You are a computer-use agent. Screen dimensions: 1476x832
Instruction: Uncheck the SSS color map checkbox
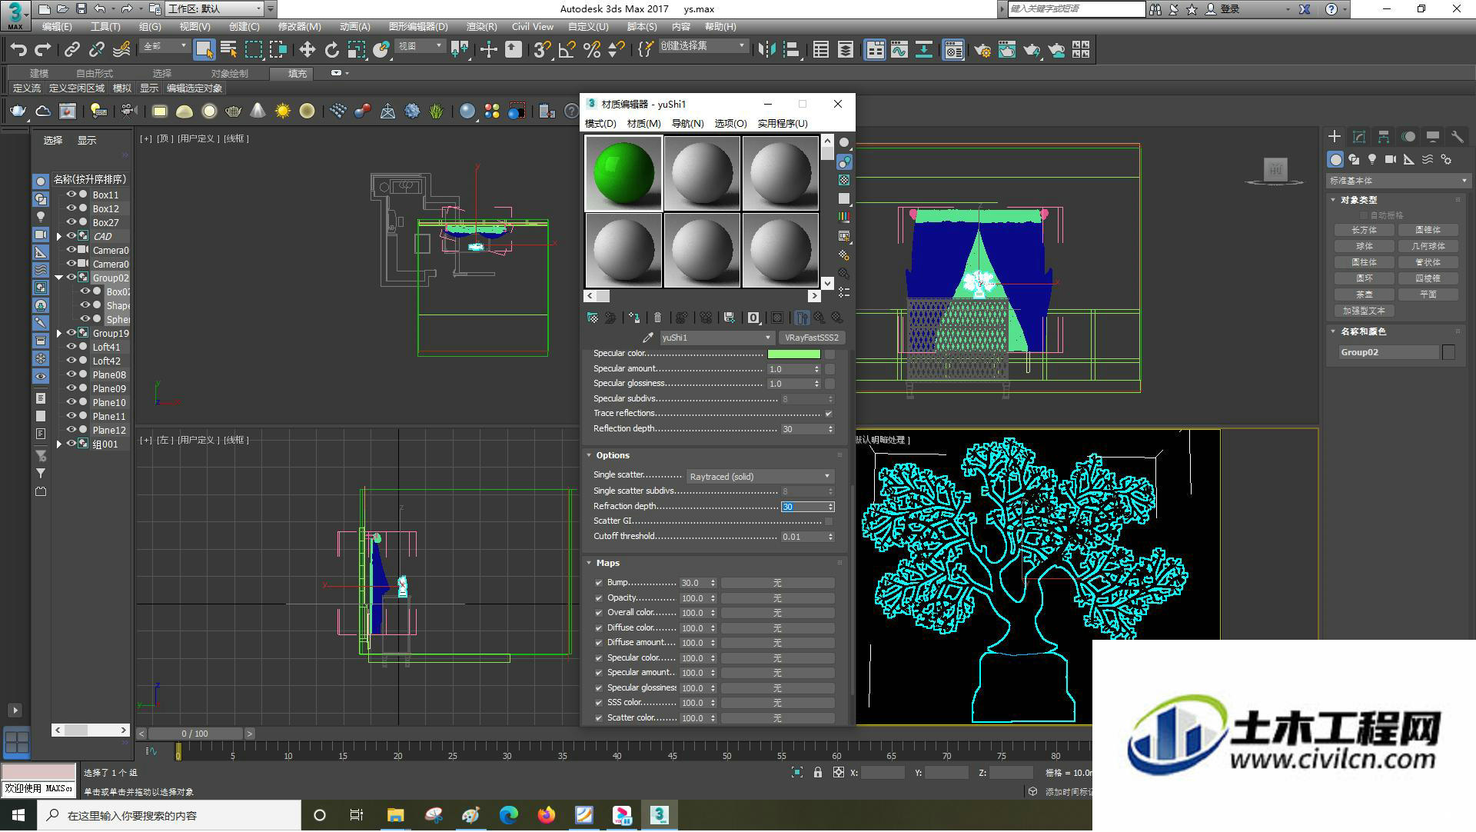pos(599,703)
